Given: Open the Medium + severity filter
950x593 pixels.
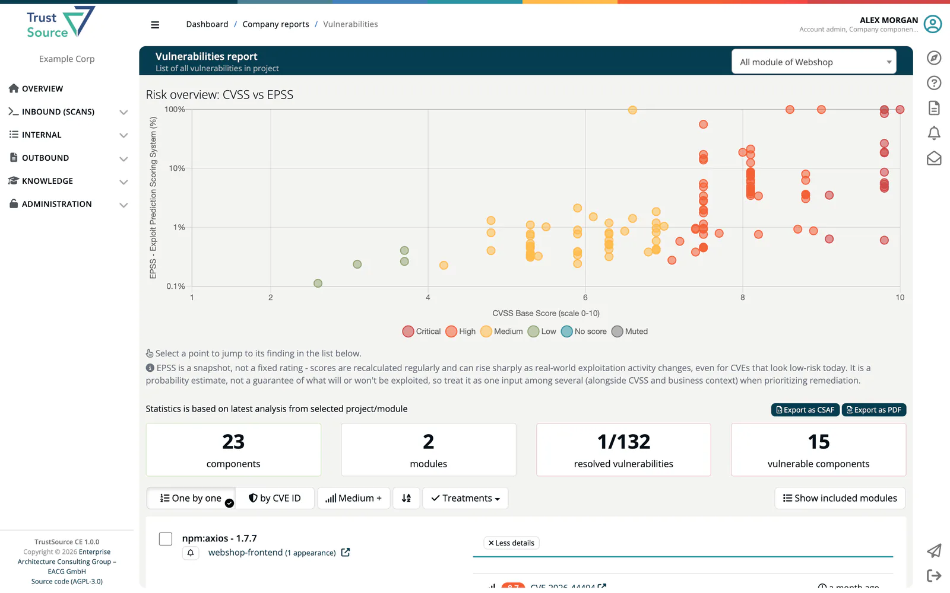Looking at the screenshot, I should click(x=354, y=498).
